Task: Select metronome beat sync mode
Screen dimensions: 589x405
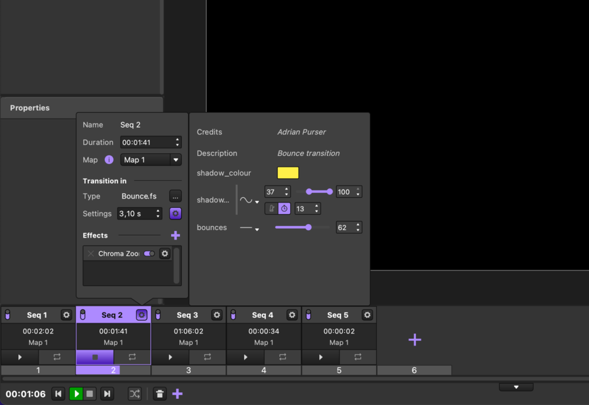Action: click(272, 209)
